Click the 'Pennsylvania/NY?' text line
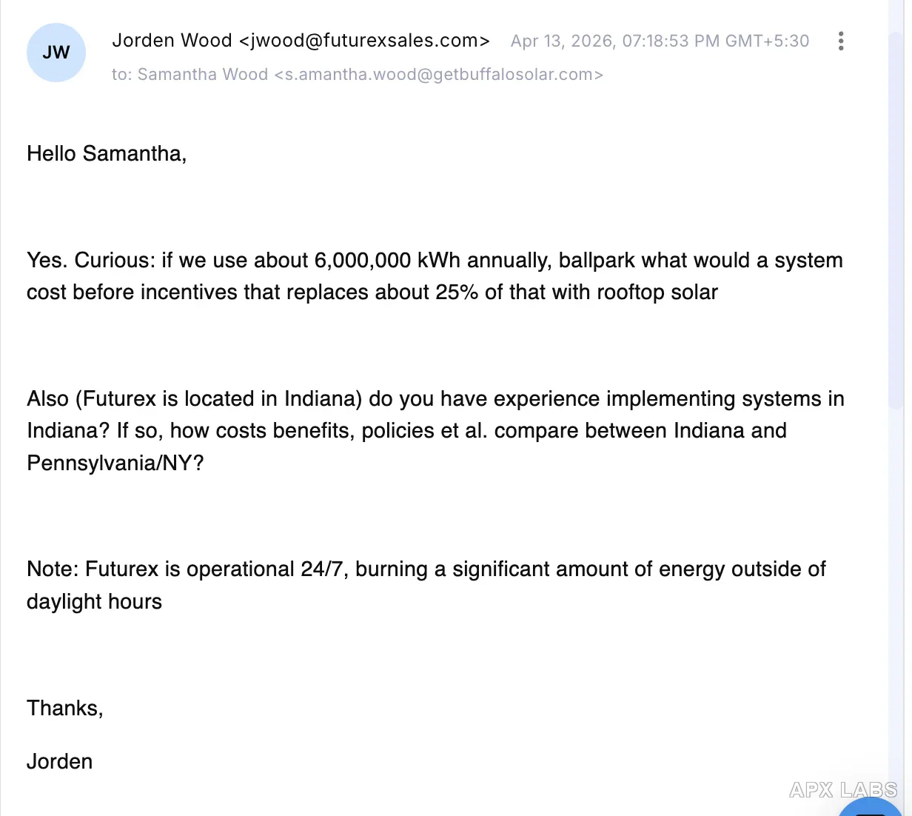Viewport: 912px width, 816px height. pyautogui.click(x=115, y=464)
